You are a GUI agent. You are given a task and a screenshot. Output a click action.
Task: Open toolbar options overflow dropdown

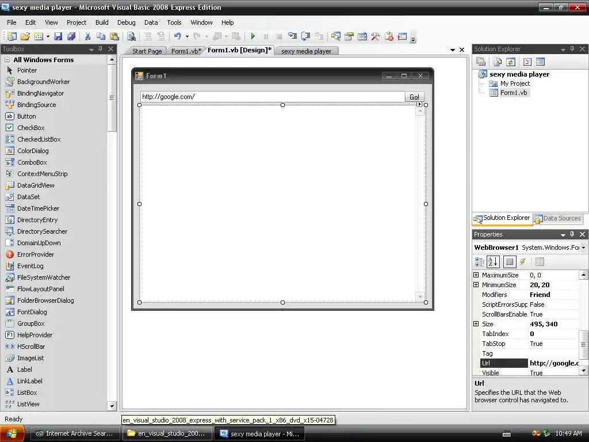click(x=413, y=39)
